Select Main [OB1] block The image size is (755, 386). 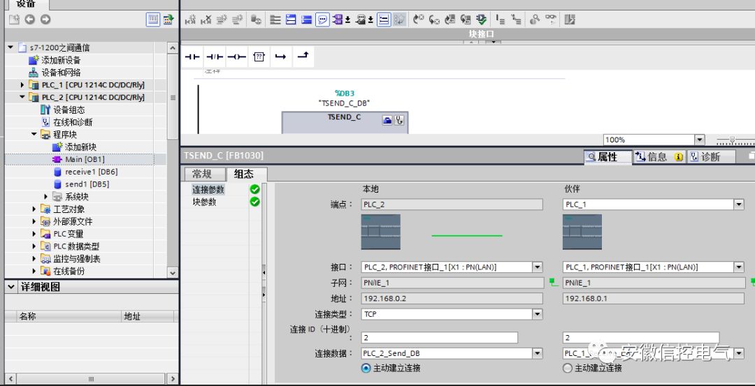point(85,159)
